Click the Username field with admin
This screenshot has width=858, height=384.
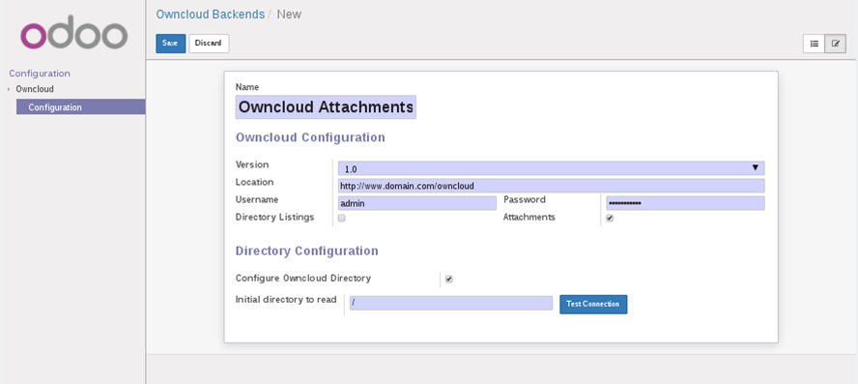[417, 203]
